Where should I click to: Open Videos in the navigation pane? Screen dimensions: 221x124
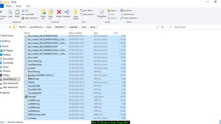click(x=6, y=75)
